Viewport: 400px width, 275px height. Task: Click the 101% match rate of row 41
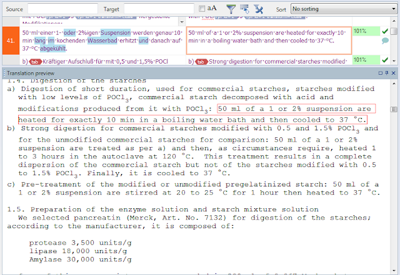tap(366, 31)
